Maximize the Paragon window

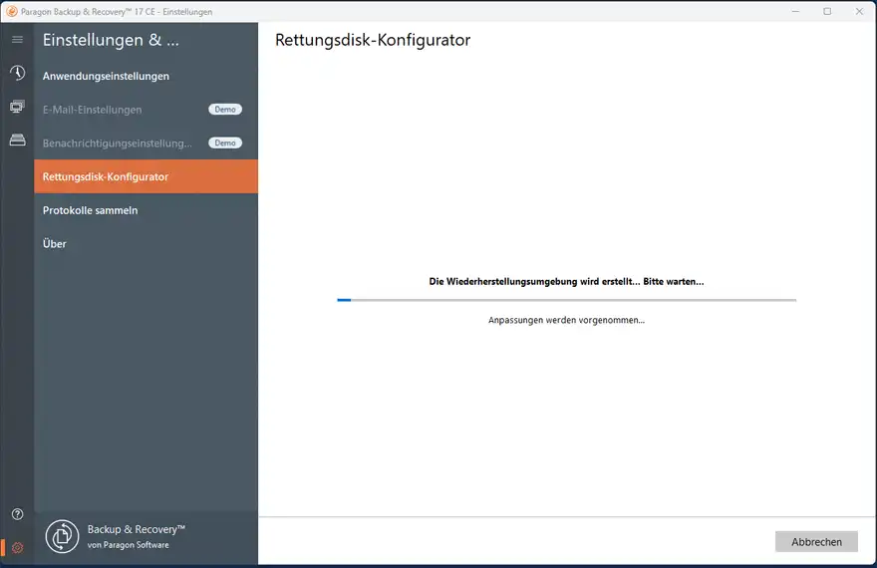point(827,11)
